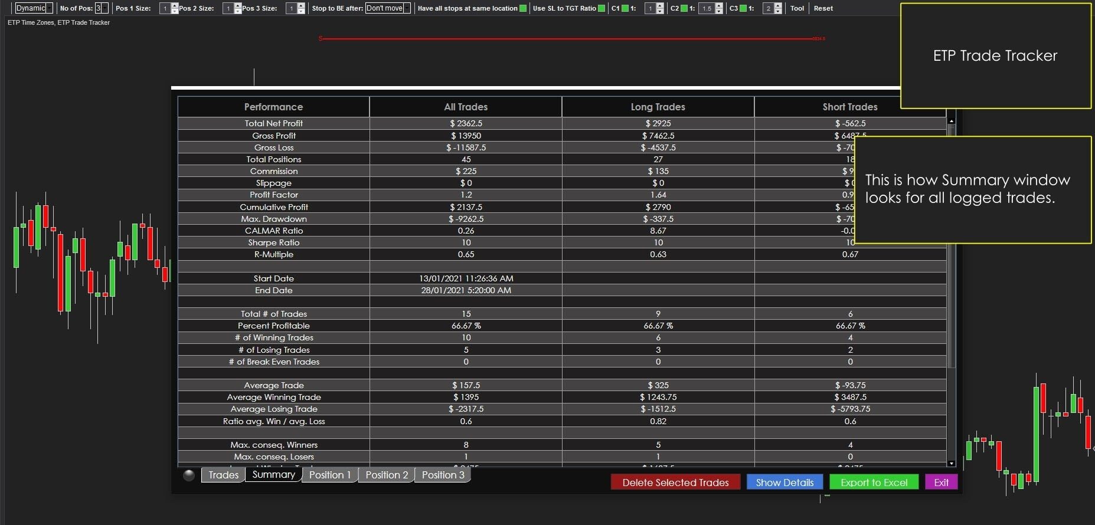Decrease the C1 ratio value
Viewport: 1095px width, 525px height.
point(660,11)
